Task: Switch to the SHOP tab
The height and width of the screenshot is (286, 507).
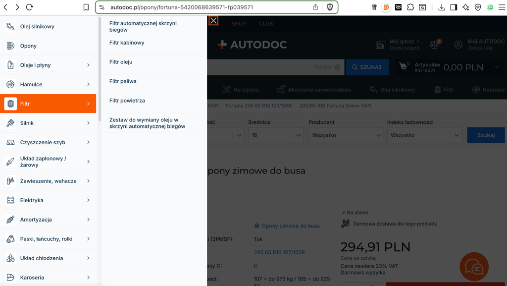Action: pos(239,24)
